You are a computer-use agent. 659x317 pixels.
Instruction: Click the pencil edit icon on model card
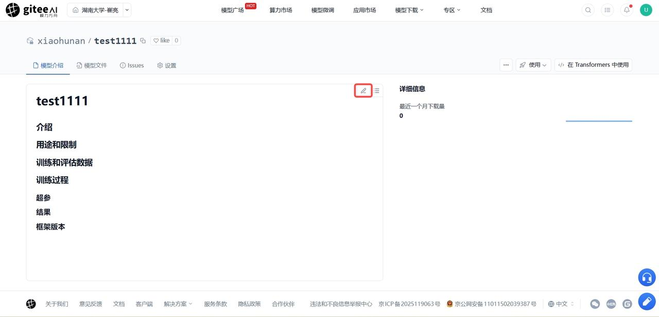pos(363,90)
